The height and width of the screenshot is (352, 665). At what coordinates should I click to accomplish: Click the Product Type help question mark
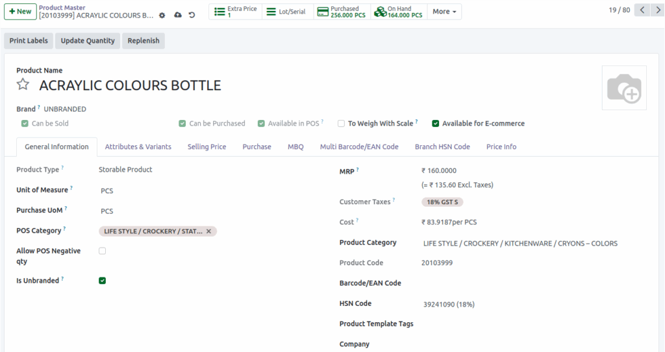click(x=62, y=168)
